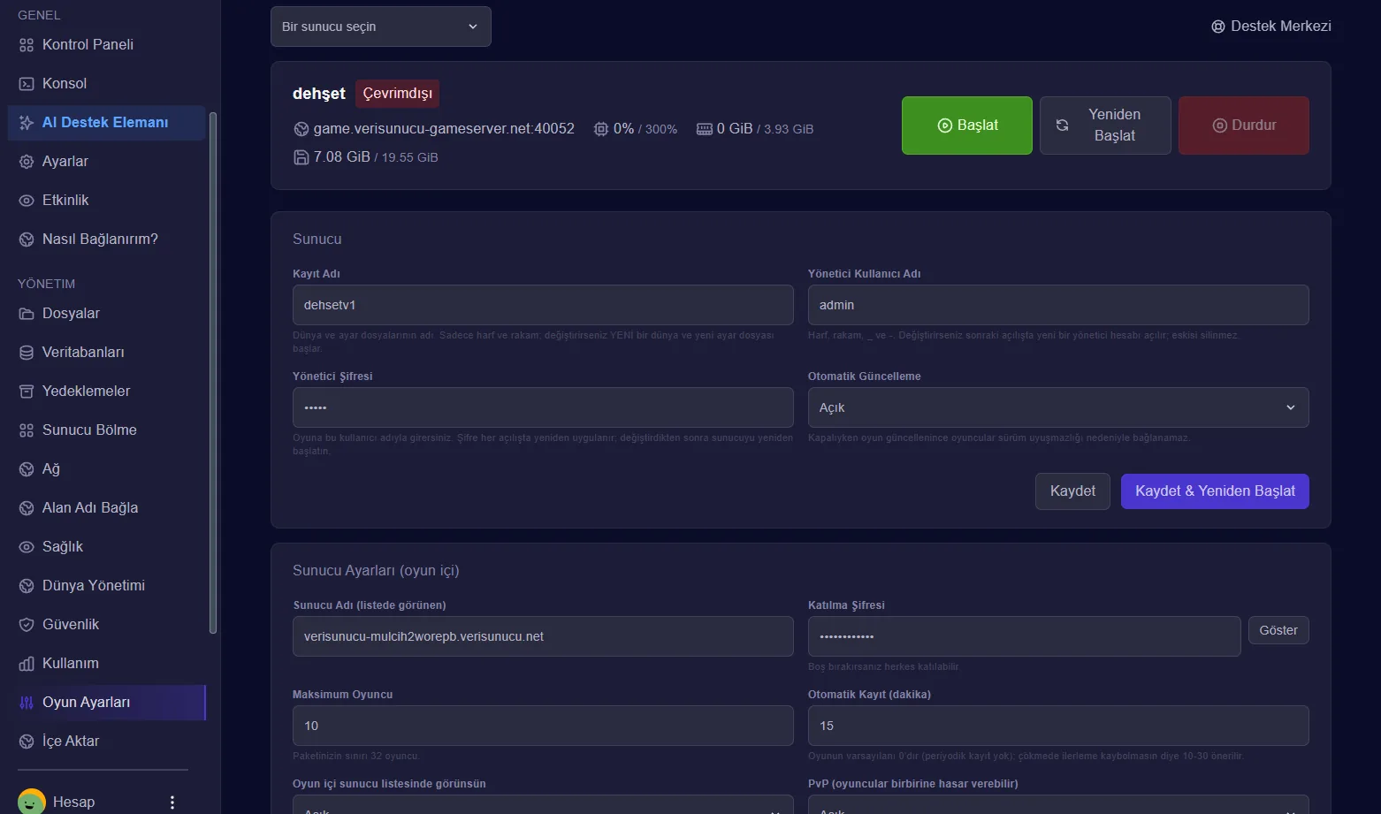This screenshot has width=1381, height=814.
Task: Click the İçe Aktar icon
Action: click(x=27, y=742)
